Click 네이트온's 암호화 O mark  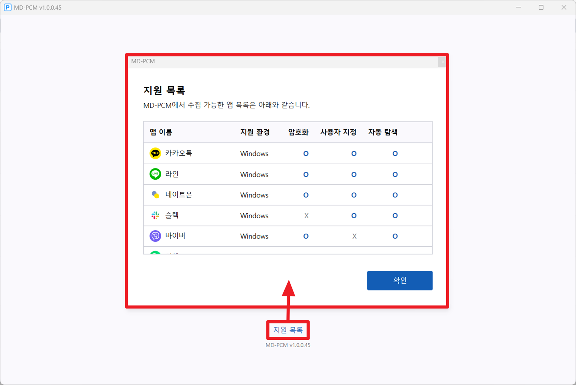(x=306, y=195)
